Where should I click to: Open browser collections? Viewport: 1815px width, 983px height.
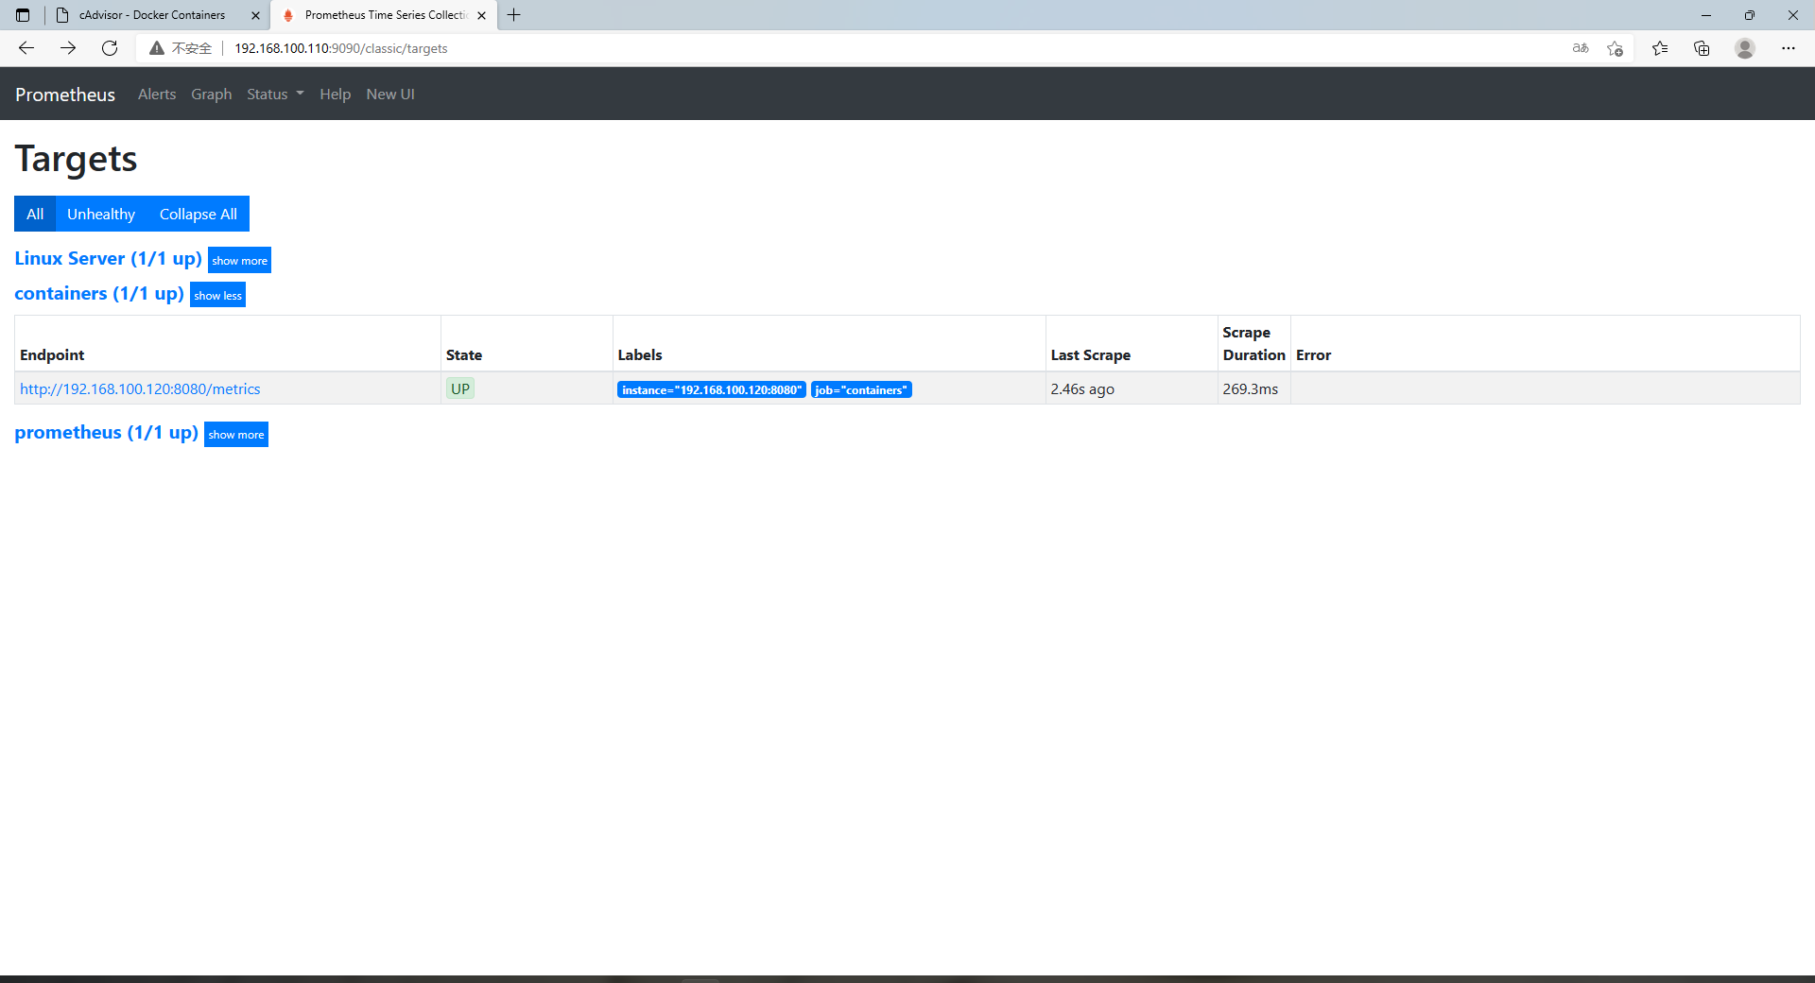coord(1702,48)
